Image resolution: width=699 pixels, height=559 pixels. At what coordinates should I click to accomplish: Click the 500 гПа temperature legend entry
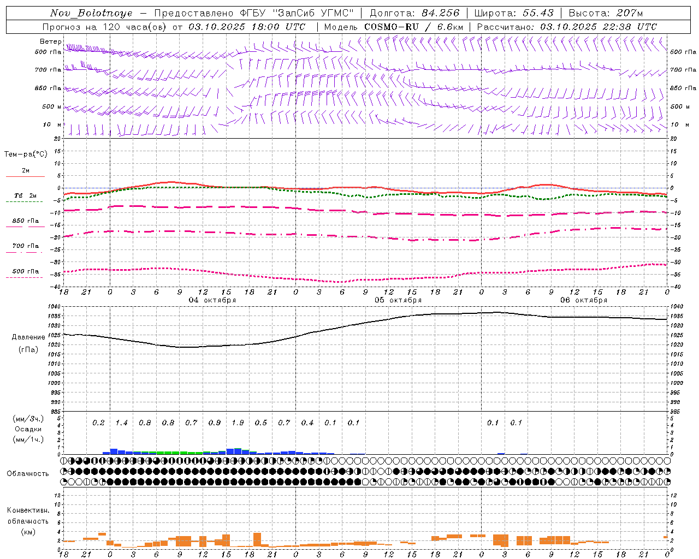tap(26, 271)
